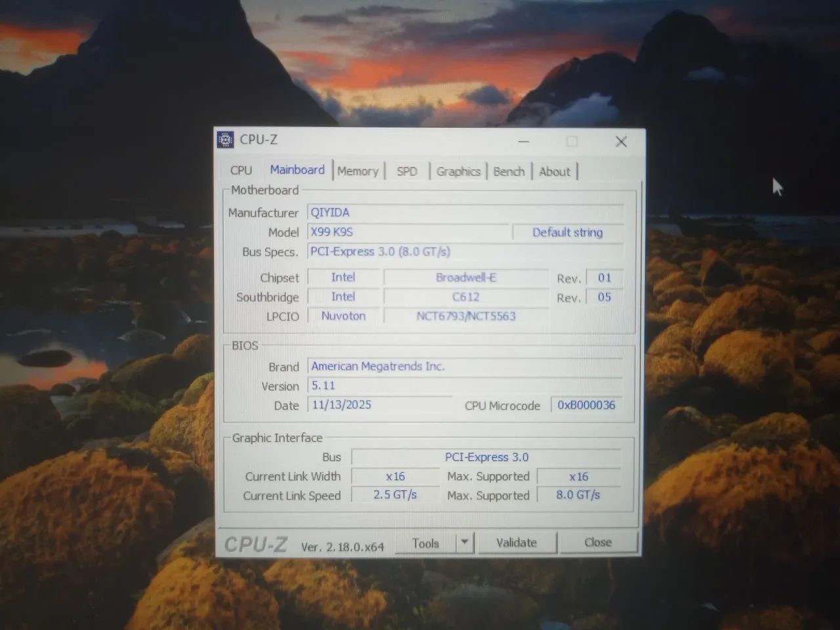The height and width of the screenshot is (630, 840).
Task: Open the Bench tab
Action: (509, 171)
